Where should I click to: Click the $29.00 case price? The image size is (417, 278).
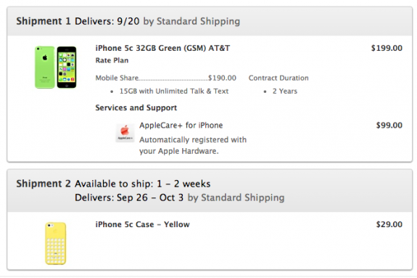[389, 224]
